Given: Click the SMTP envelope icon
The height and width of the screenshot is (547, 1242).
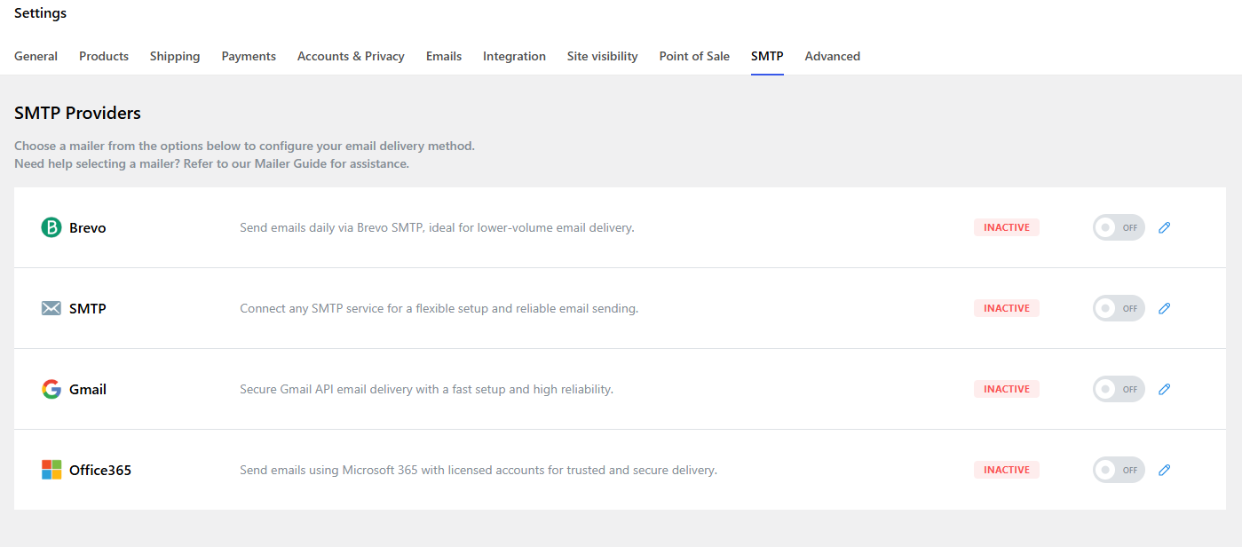Looking at the screenshot, I should (51, 309).
